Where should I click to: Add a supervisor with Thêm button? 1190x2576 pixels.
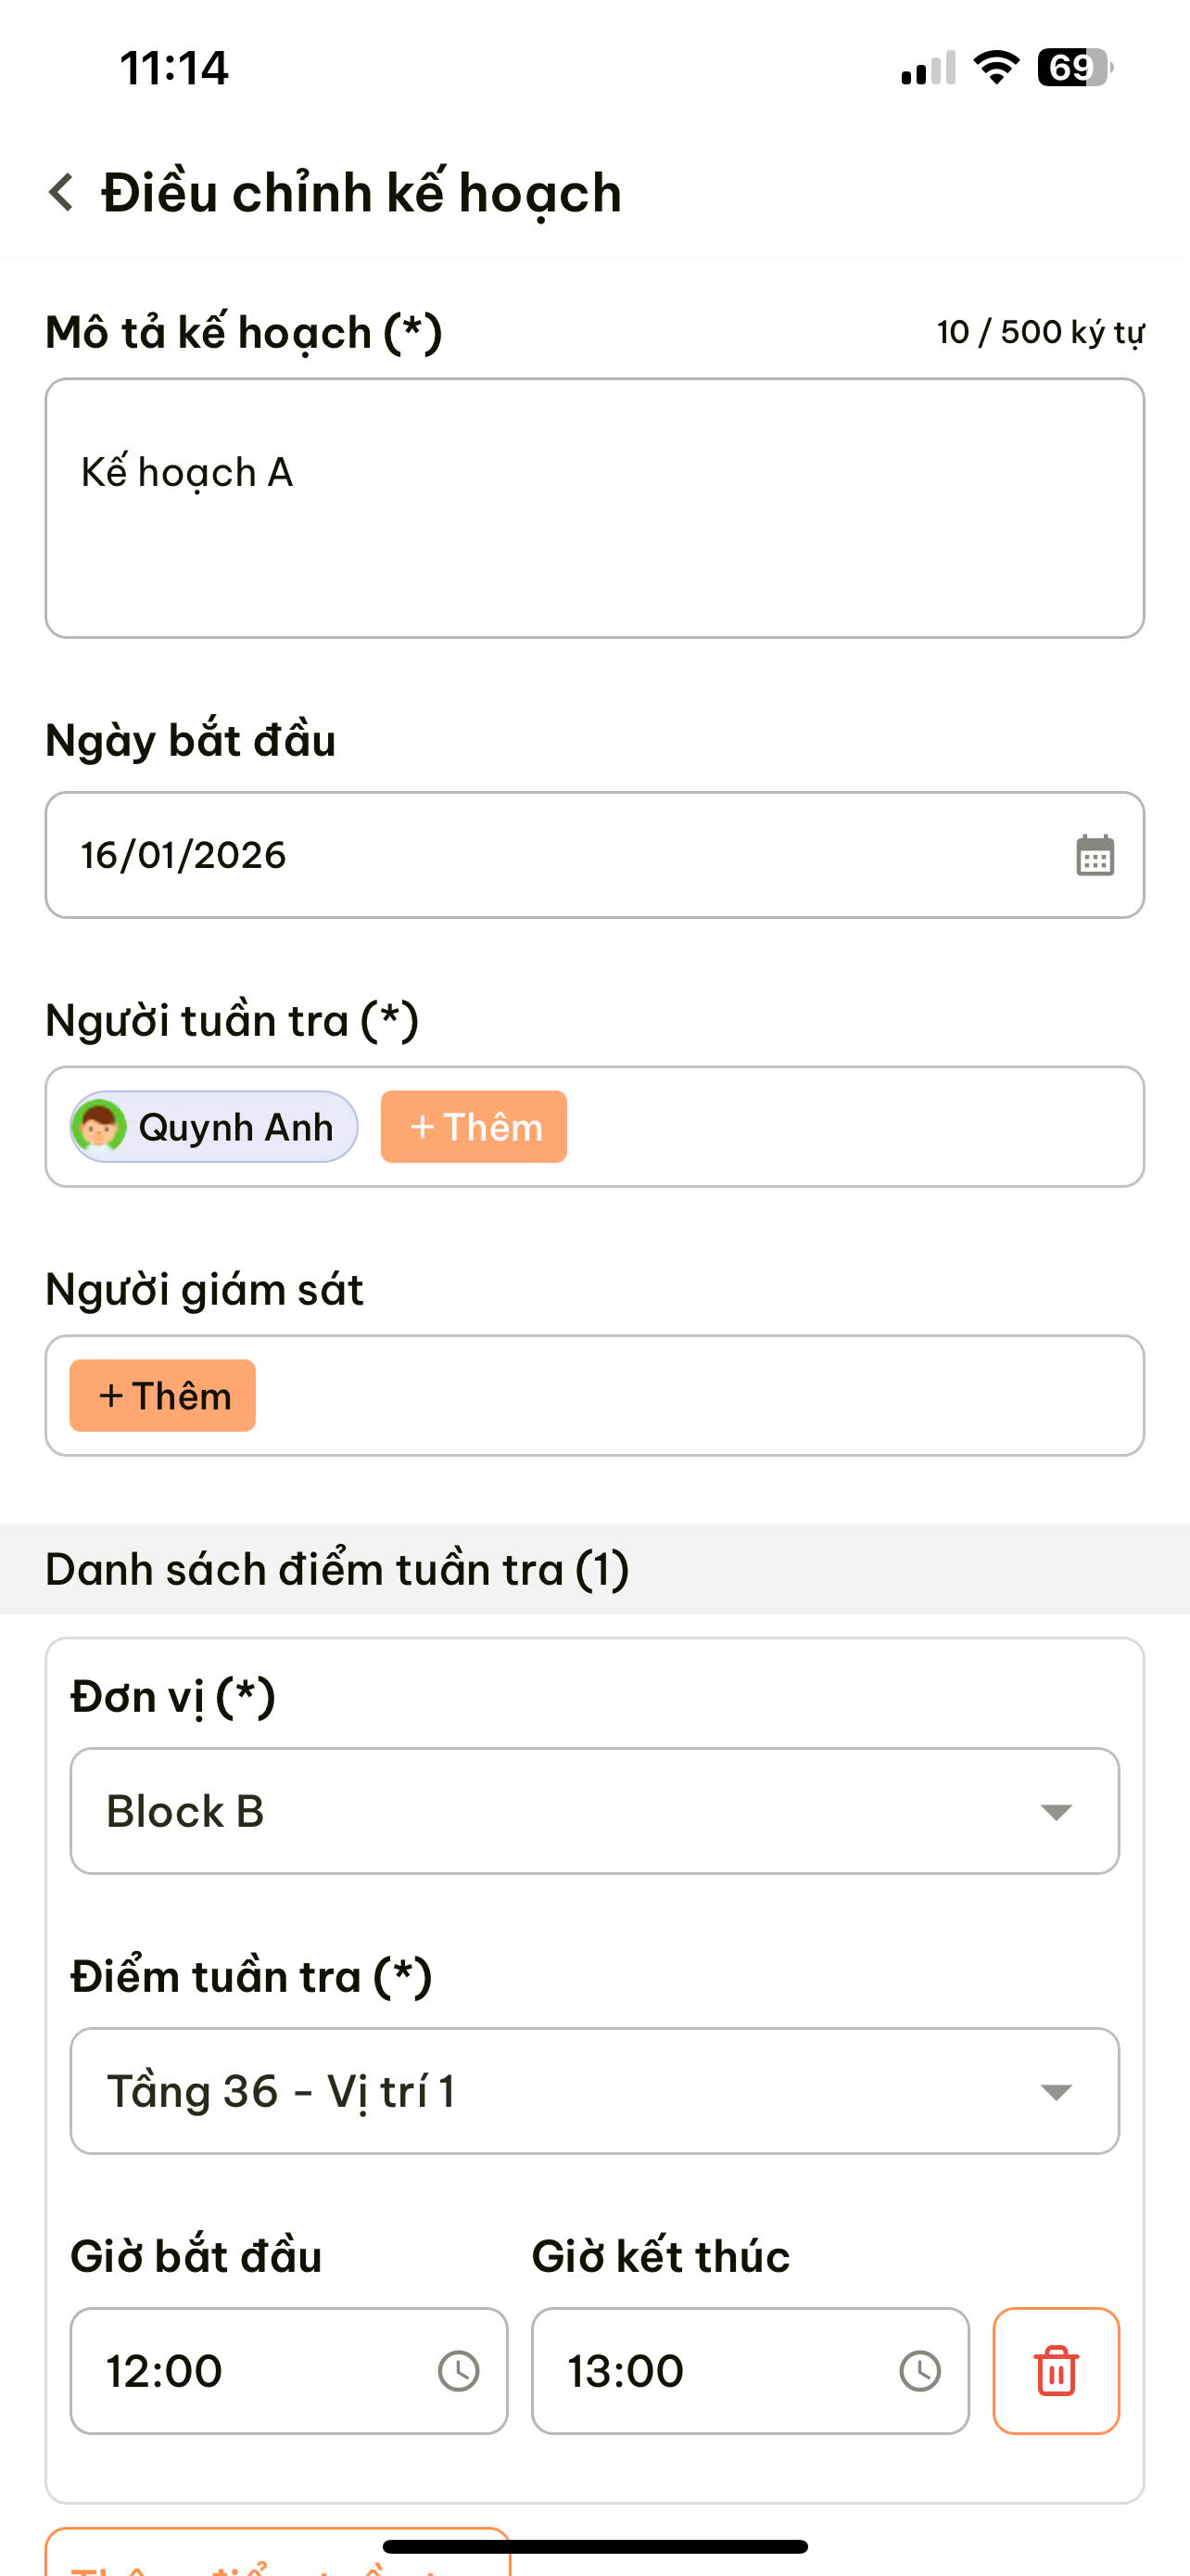163,1396
